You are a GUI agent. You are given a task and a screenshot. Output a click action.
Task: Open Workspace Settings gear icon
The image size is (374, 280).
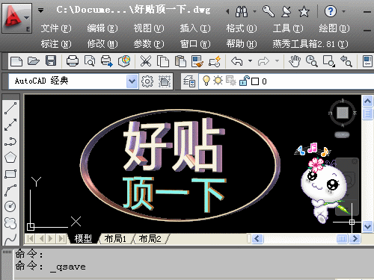coord(147,81)
